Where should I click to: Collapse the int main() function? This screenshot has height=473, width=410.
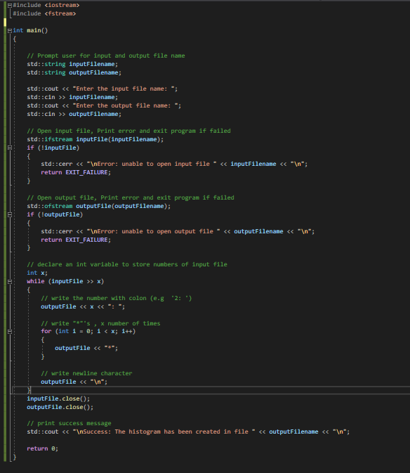[x=10, y=31]
